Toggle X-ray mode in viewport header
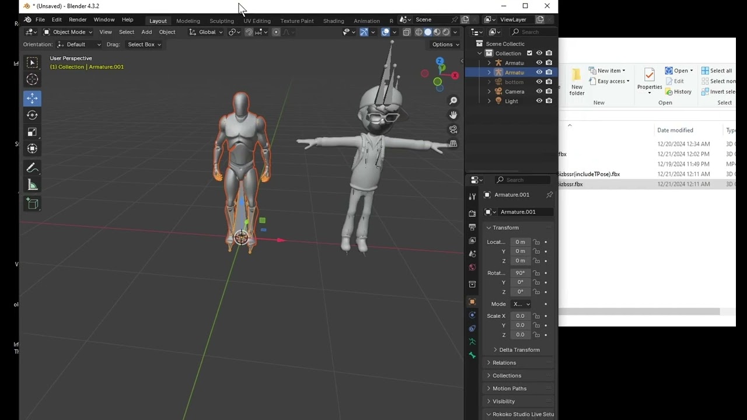The width and height of the screenshot is (747, 420). 407,32
